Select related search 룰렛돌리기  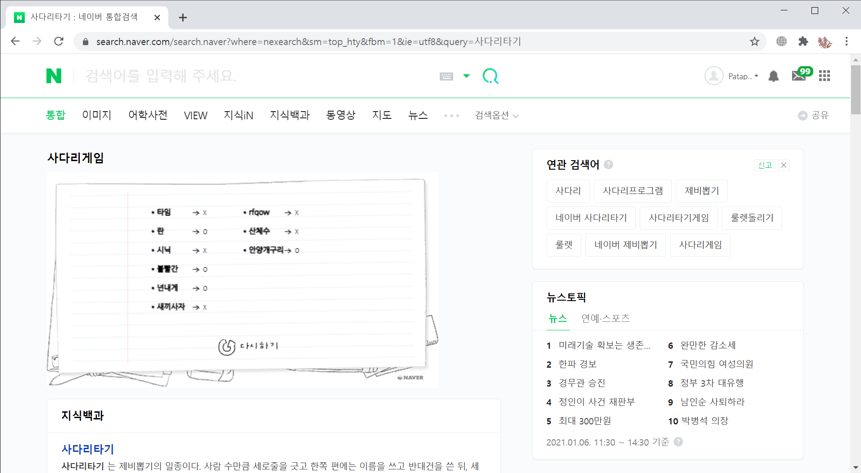pos(752,218)
